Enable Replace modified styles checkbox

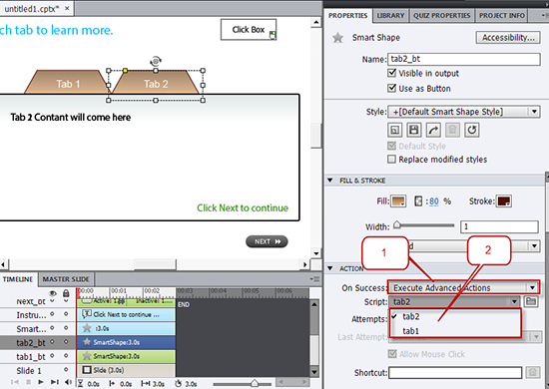point(392,160)
